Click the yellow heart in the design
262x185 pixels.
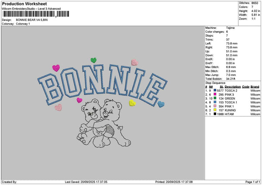(x=132, y=103)
